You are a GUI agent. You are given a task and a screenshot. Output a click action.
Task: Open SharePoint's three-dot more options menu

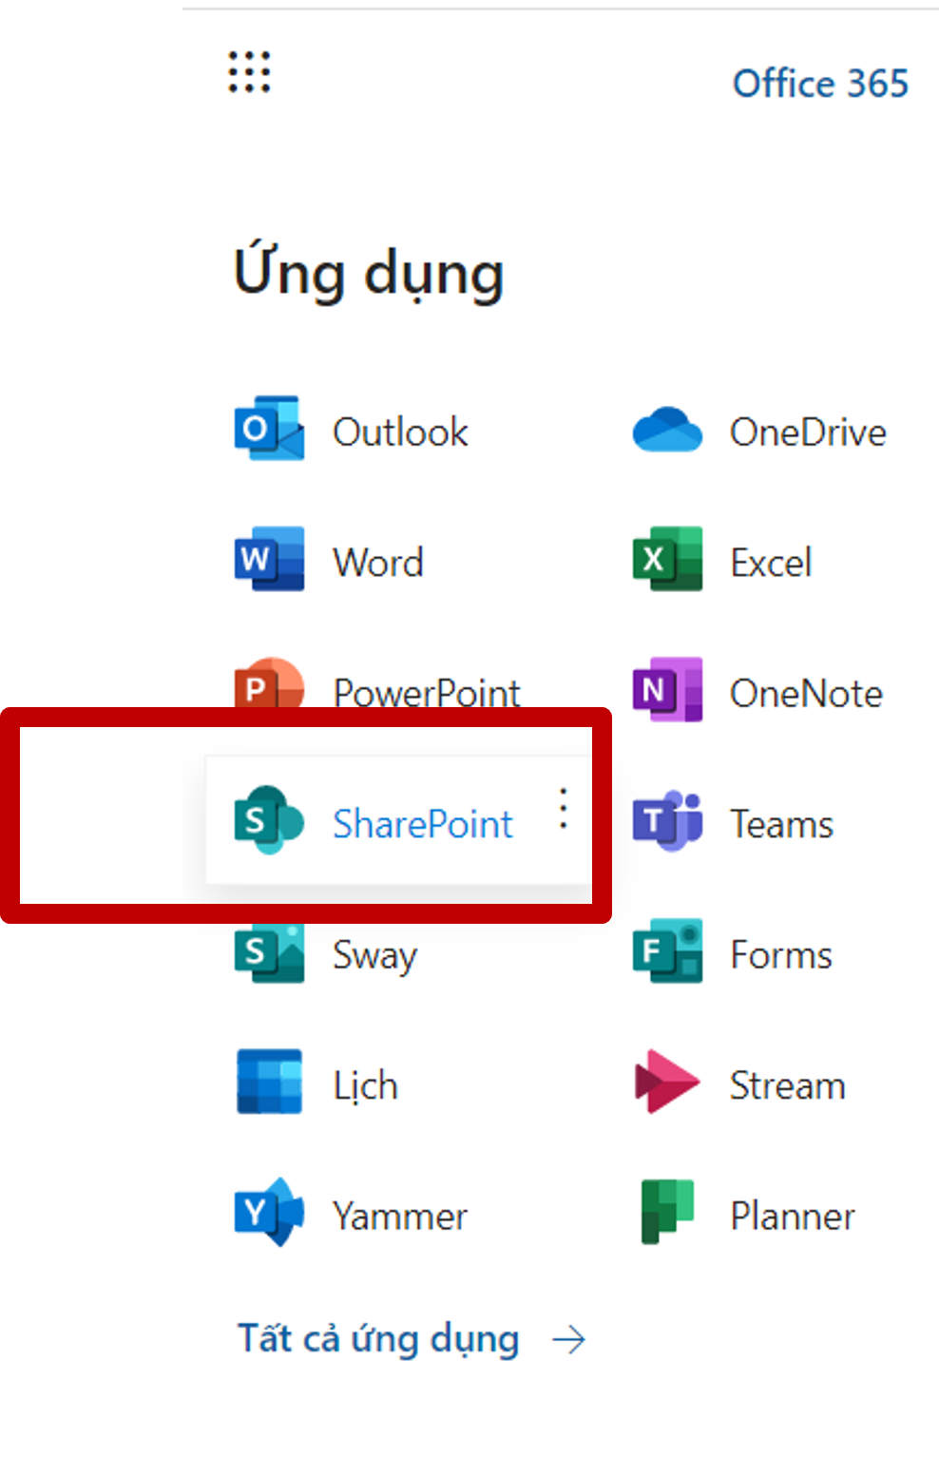tap(564, 809)
